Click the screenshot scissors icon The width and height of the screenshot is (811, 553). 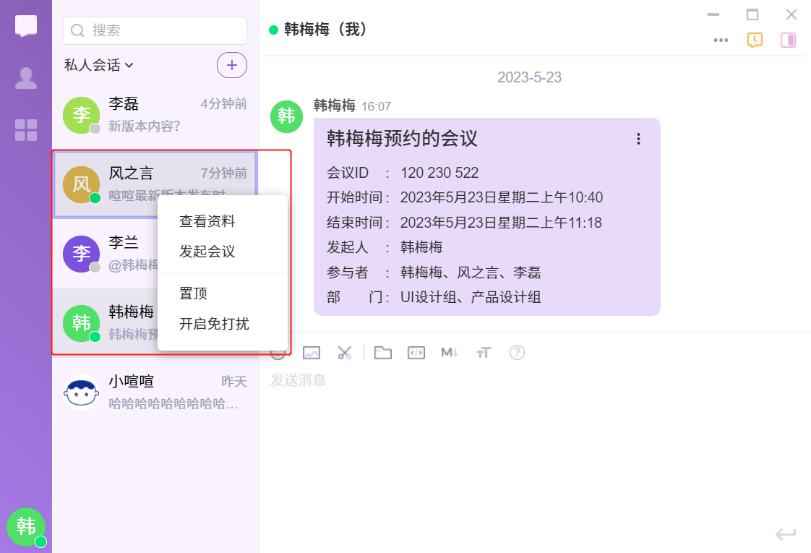click(345, 353)
